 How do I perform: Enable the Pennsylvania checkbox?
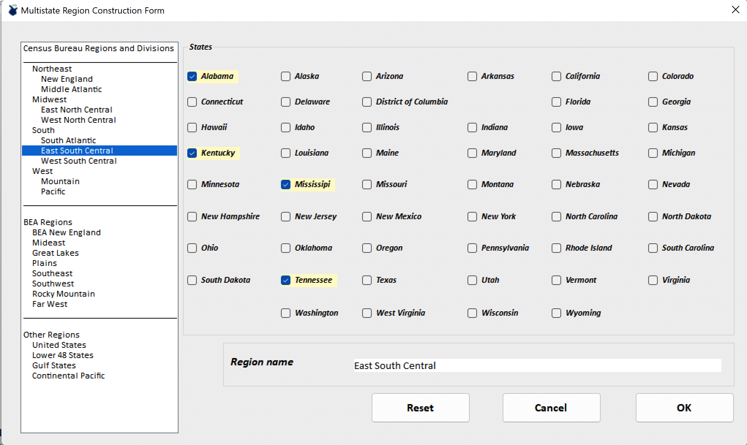tap(472, 248)
